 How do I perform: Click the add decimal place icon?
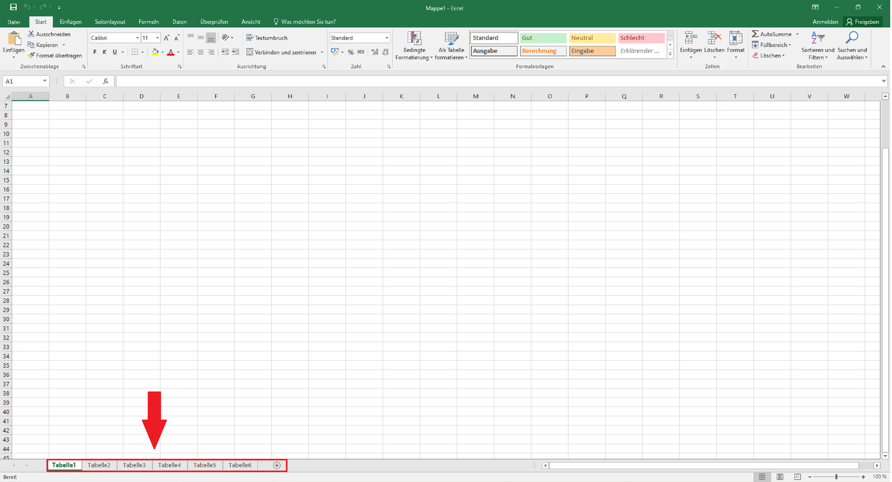(x=375, y=52)
